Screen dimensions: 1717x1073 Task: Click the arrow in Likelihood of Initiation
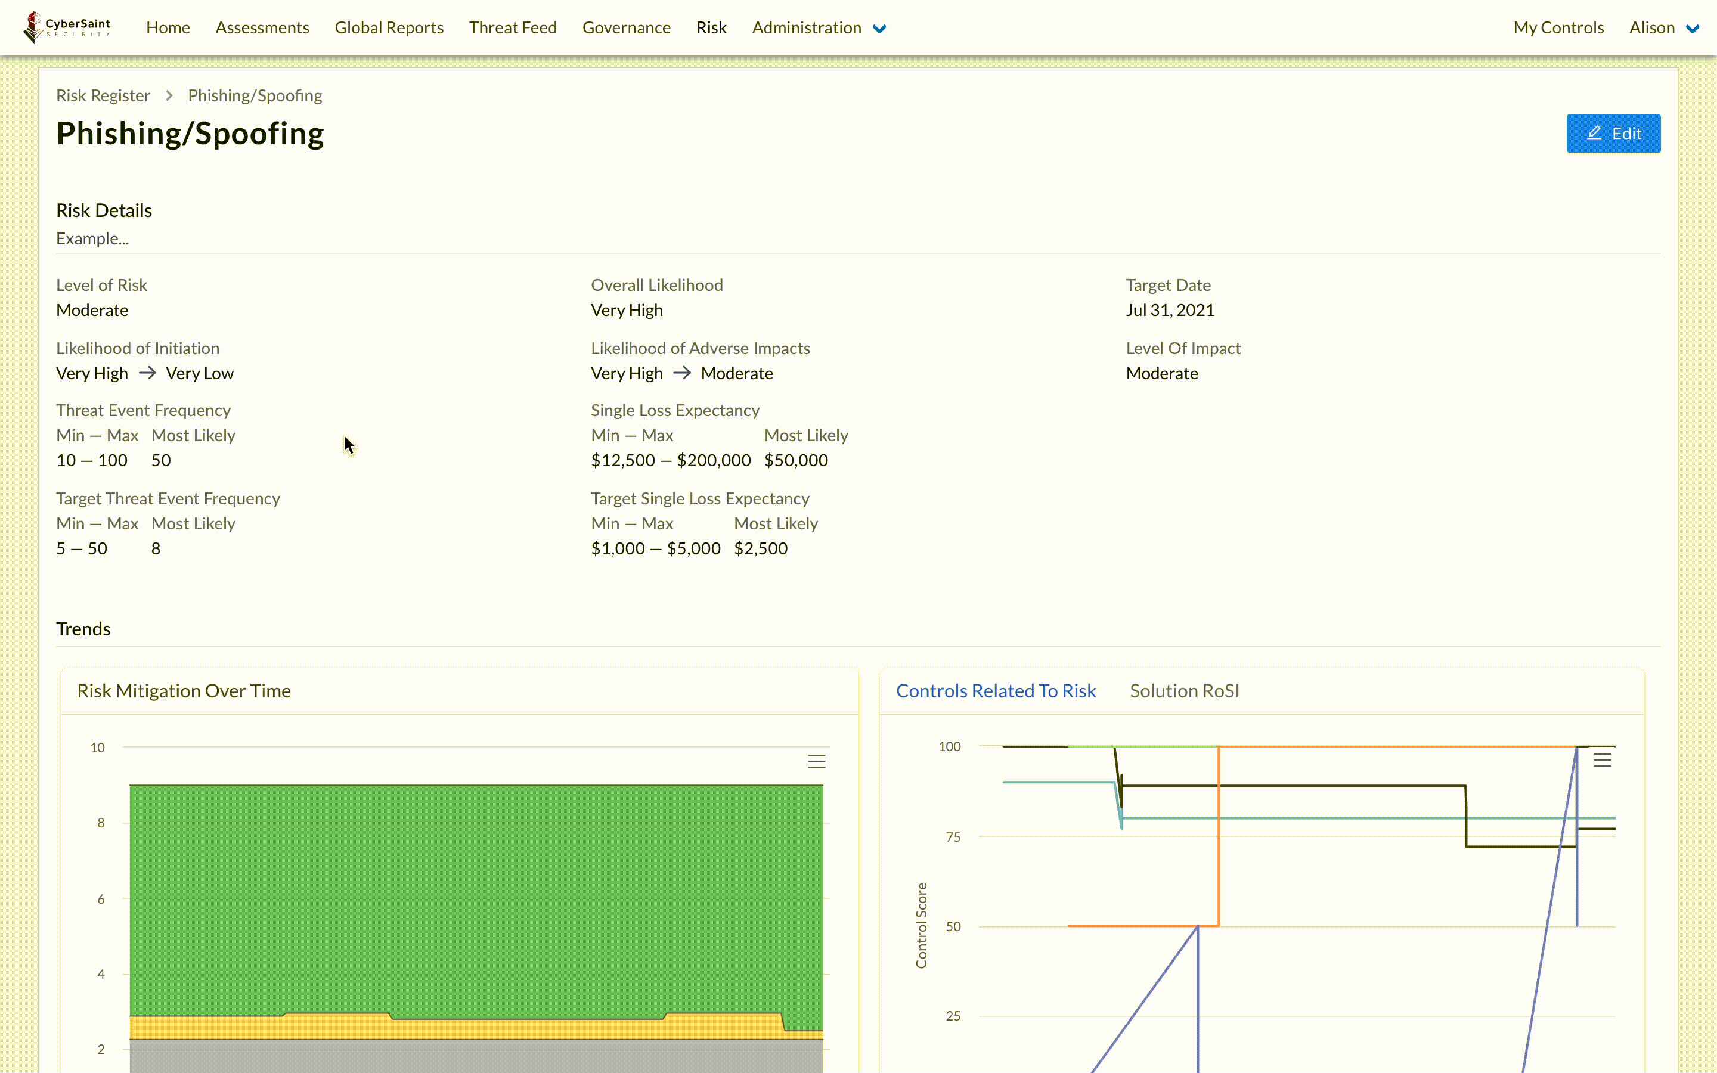click(147, 373)
